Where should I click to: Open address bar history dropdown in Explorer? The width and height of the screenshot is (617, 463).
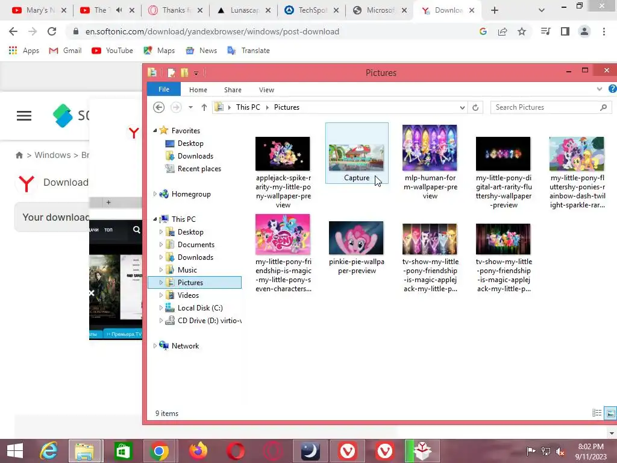pyautogui.click(x=462, y=107)
